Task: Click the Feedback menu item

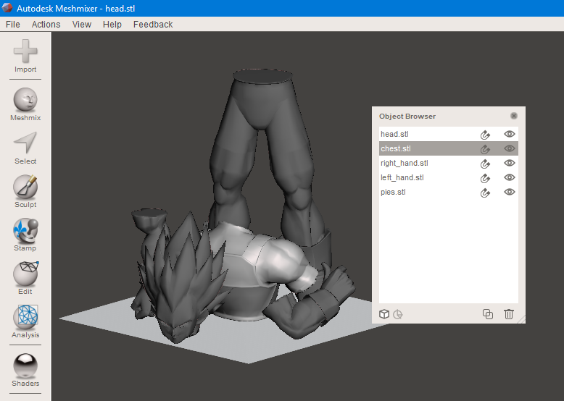Action: click(x=153, y=24)
